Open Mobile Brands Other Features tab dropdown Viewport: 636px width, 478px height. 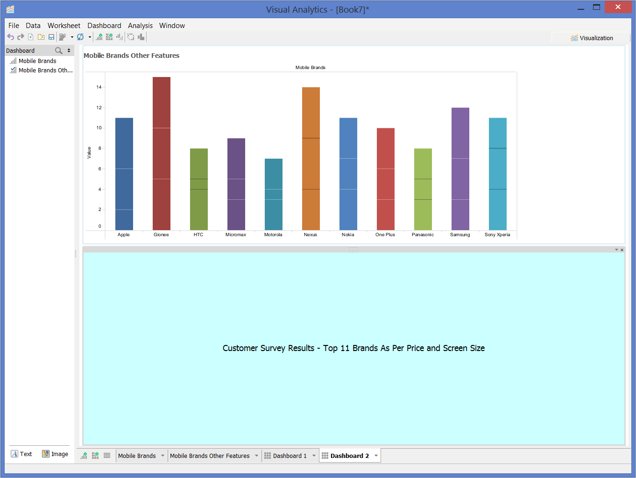[x=256, y=456]
